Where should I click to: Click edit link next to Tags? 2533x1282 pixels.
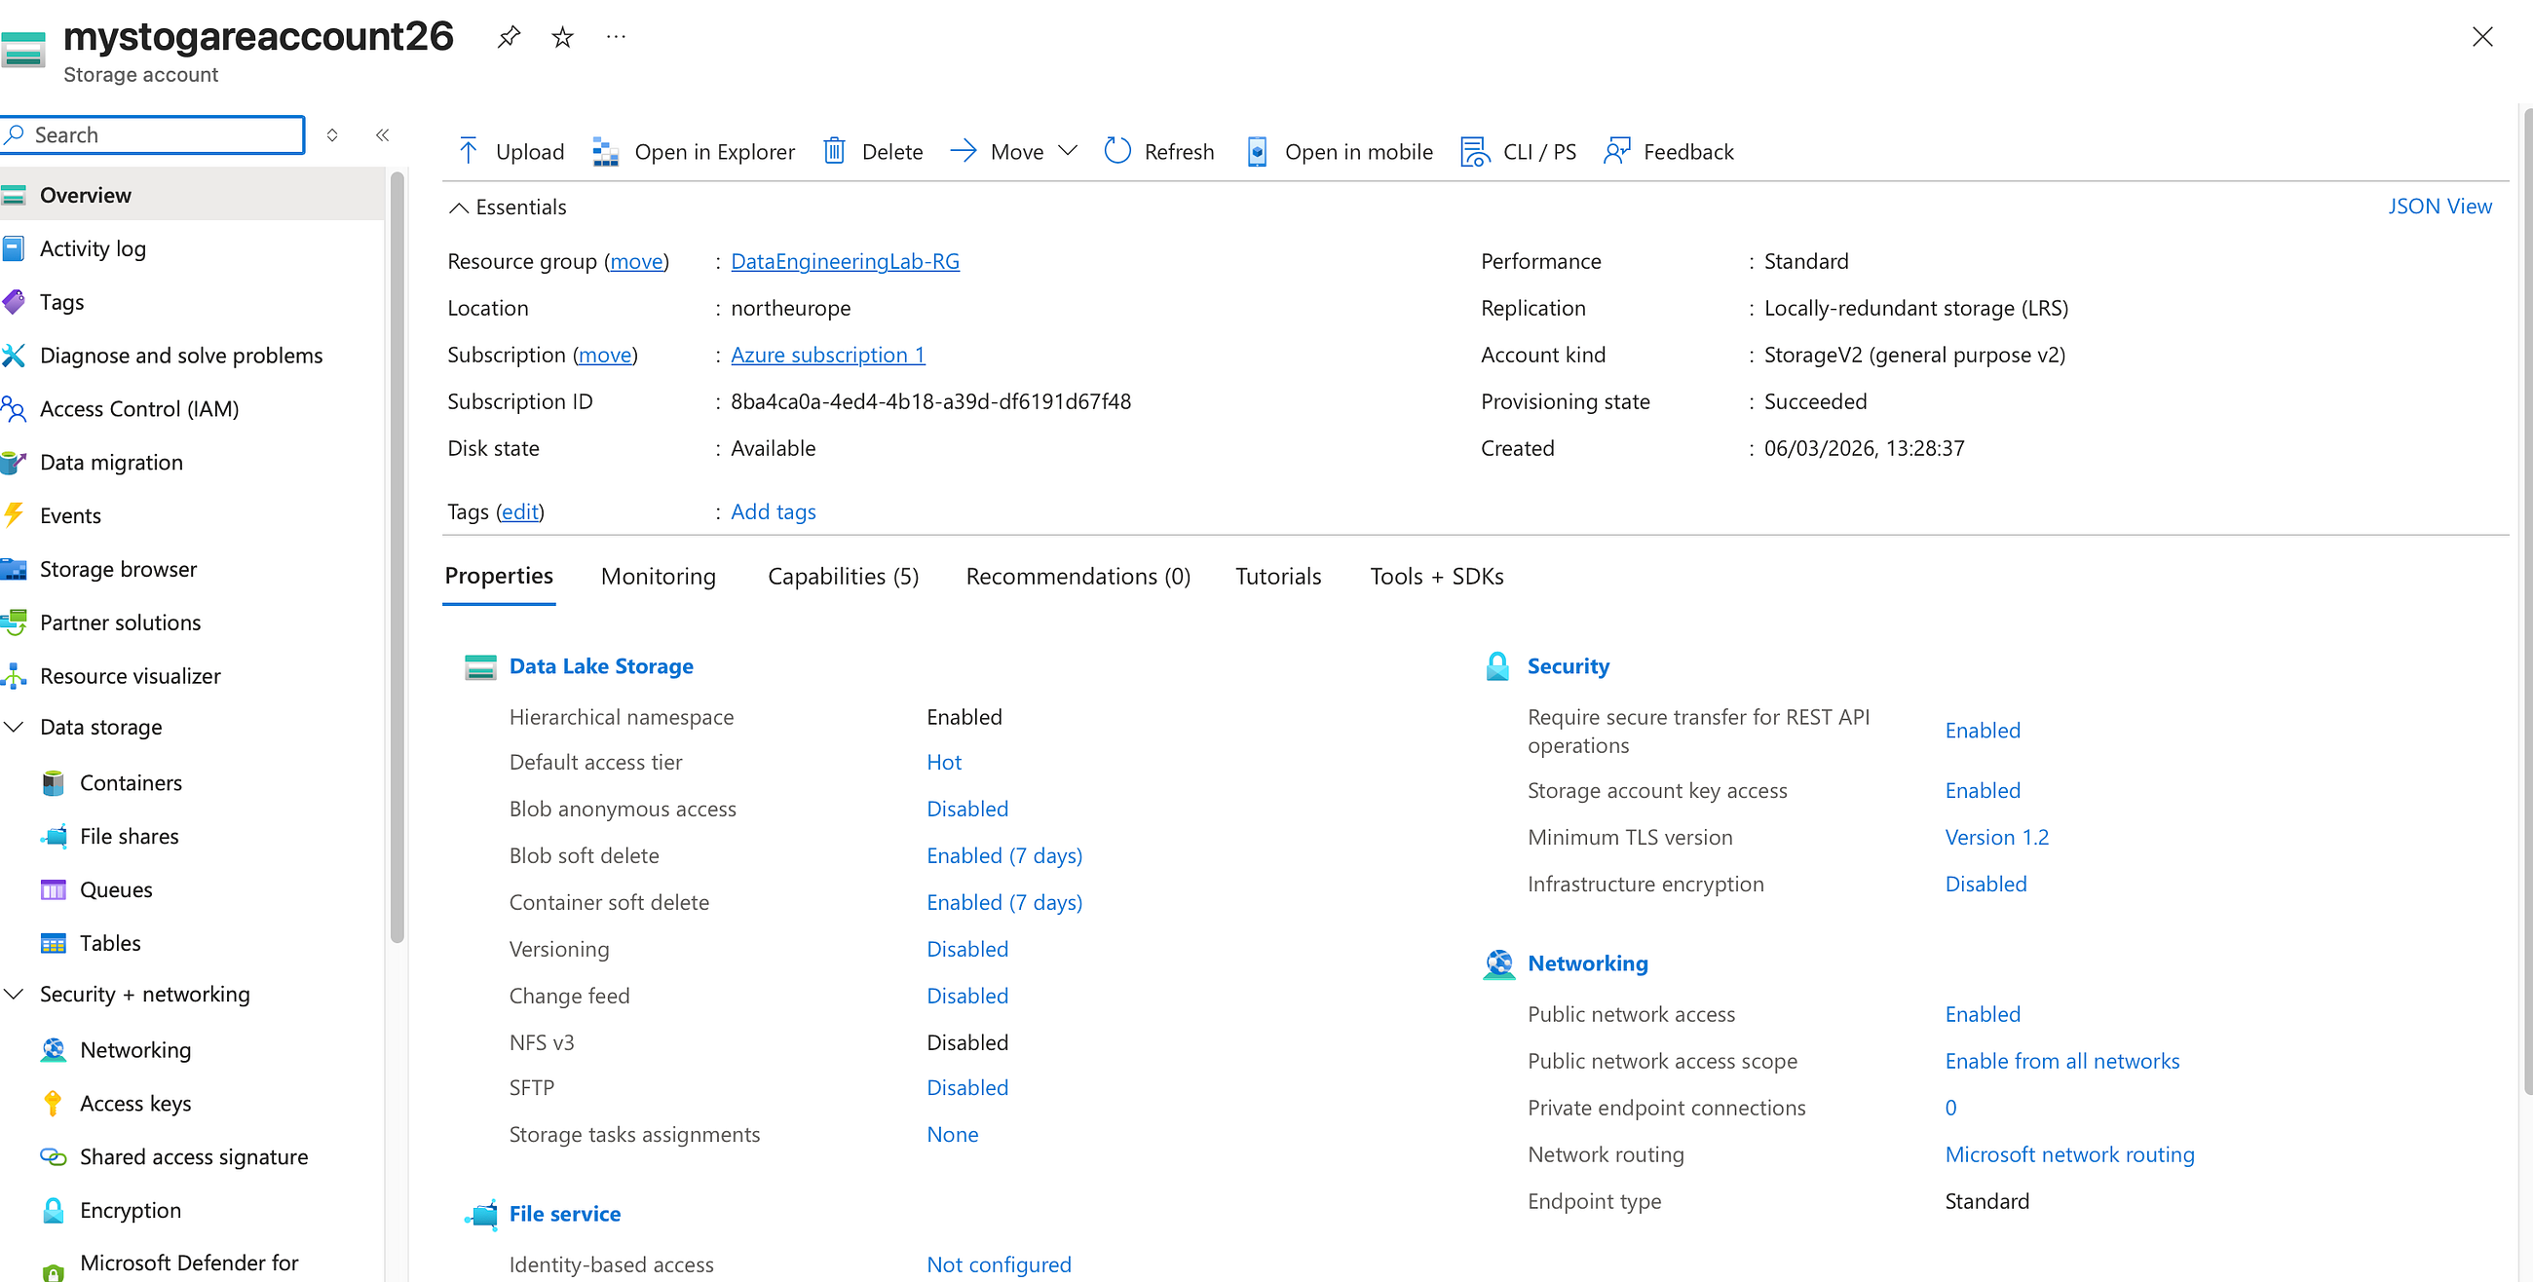[x=520, y=512]
